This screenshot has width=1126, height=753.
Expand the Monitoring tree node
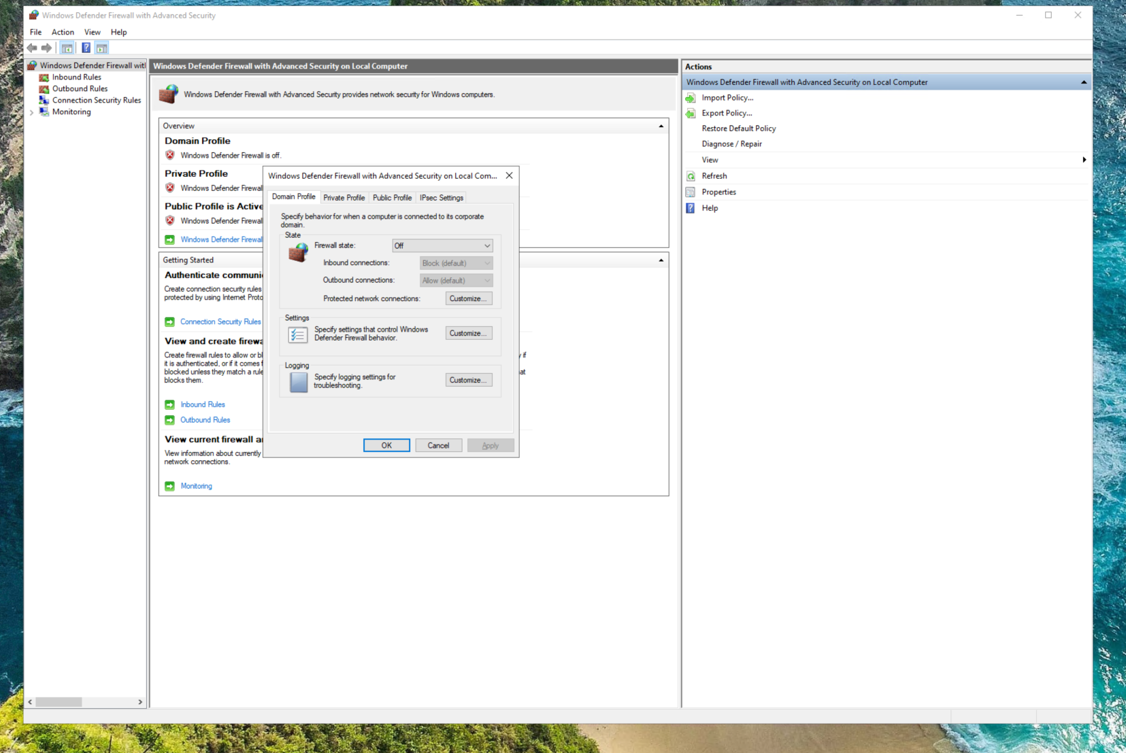coord(31,113)
